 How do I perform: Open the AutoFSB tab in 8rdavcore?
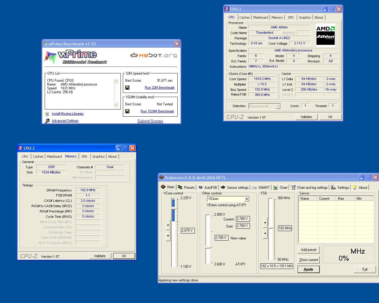point(208,187)
